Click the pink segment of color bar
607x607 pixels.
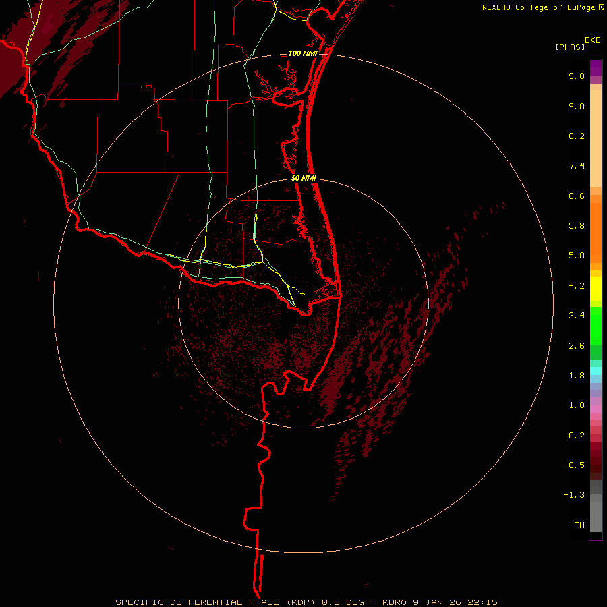click(596, 409)
